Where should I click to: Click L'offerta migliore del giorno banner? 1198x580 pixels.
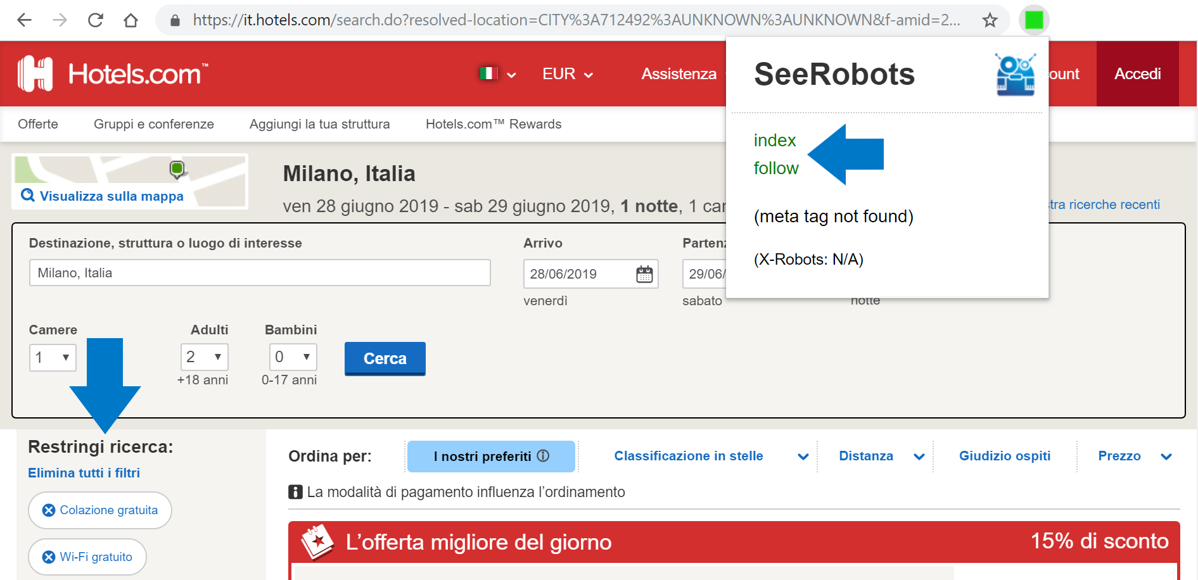(734, 543)
